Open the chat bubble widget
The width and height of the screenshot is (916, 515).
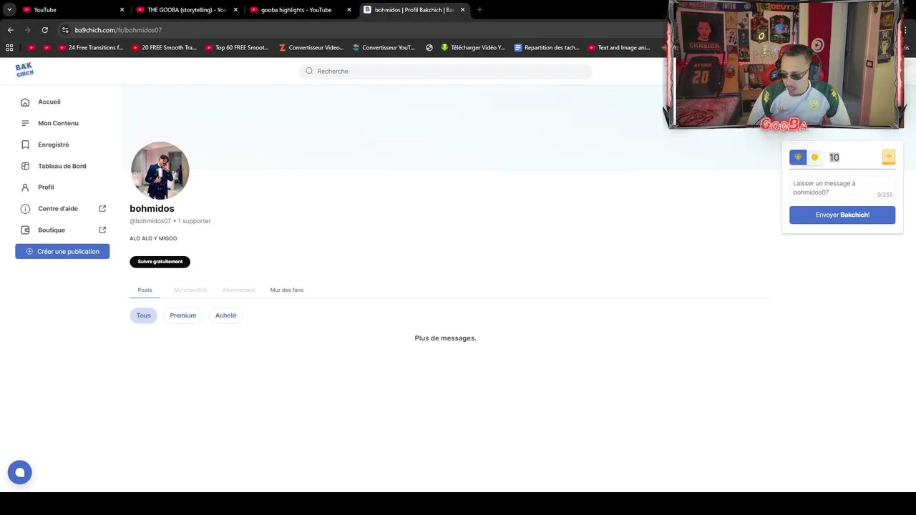click(x=20, y=472)
